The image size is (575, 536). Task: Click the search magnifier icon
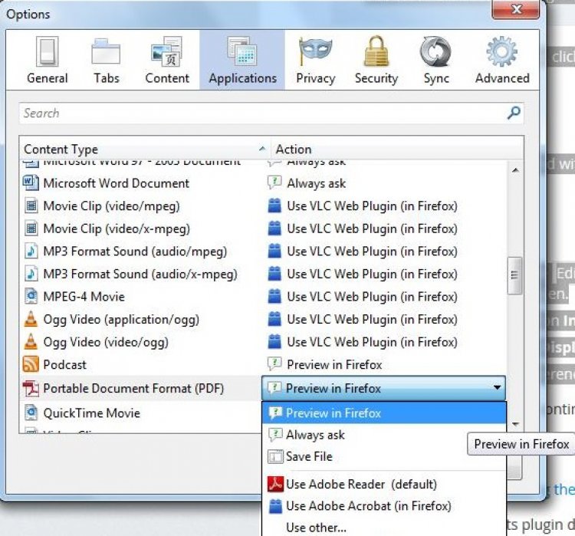click(x=513, y=113)
